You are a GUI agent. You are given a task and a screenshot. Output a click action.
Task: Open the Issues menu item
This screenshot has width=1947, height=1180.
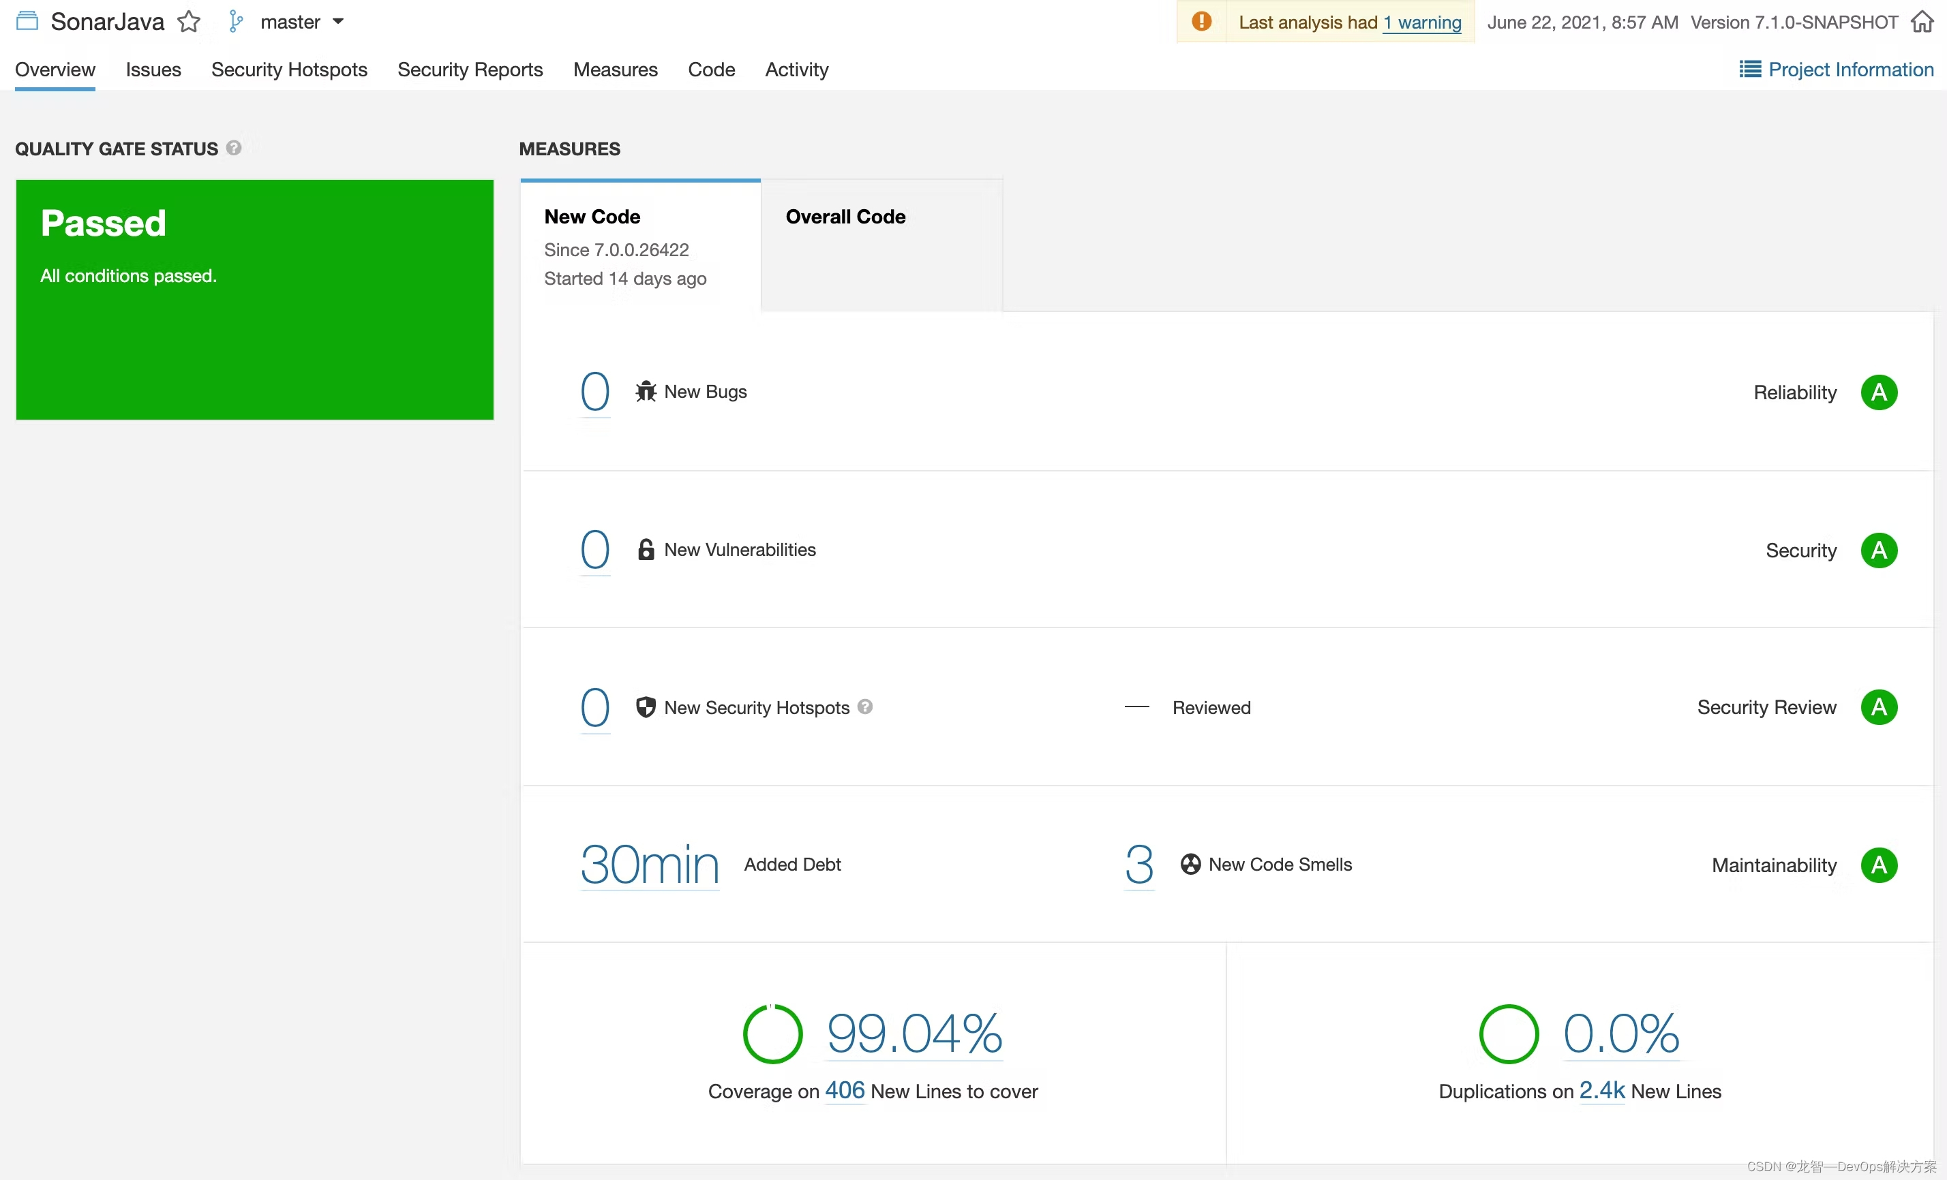[153, 67]
